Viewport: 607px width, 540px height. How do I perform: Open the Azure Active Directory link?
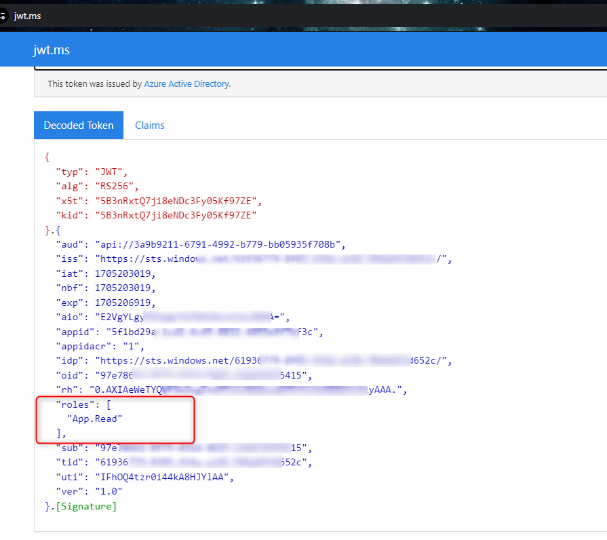click(187, 84)
